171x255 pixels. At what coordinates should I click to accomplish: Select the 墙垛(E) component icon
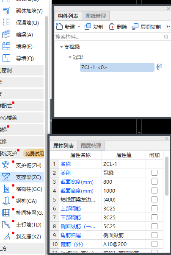click(x=6, y=46)
